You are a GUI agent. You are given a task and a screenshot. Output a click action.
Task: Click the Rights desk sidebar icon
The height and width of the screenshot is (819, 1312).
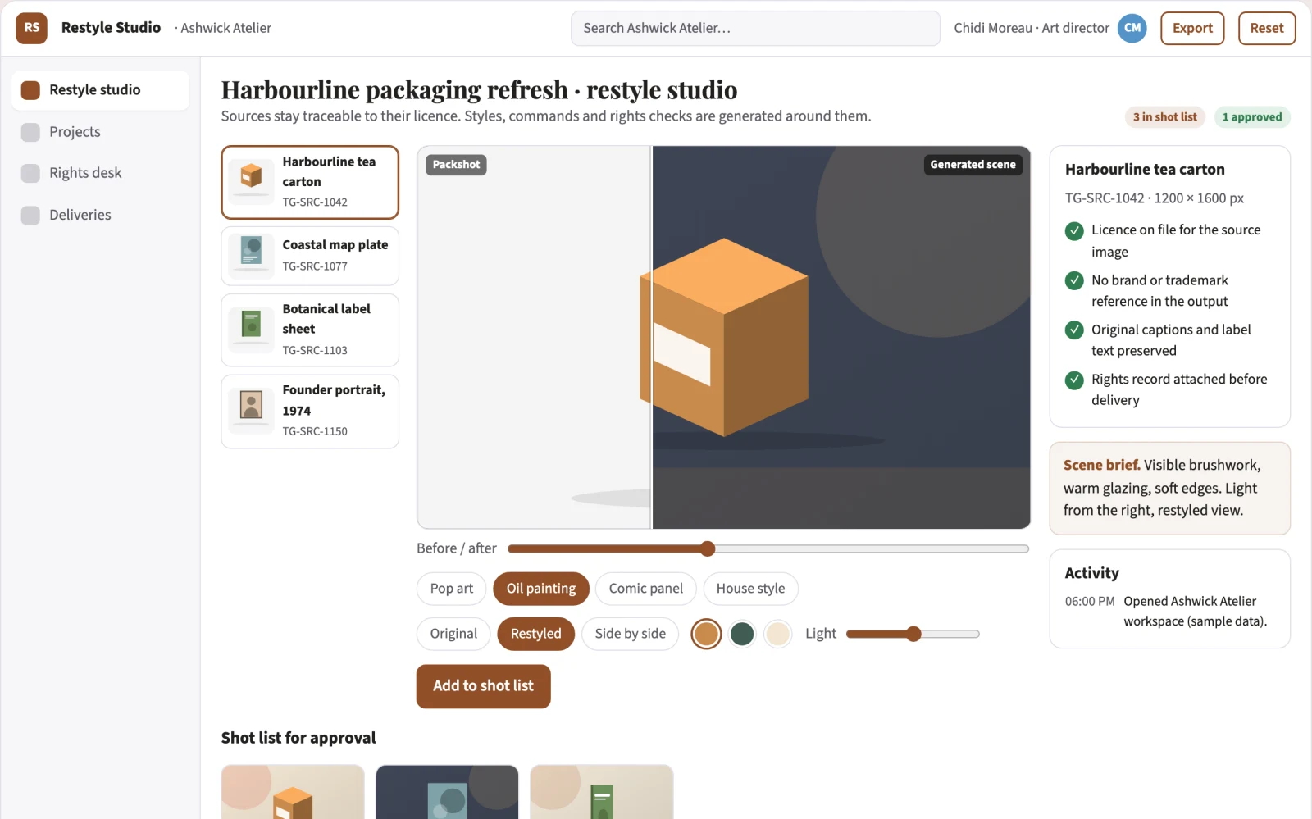pyautogui.click(x=30, y=173)
